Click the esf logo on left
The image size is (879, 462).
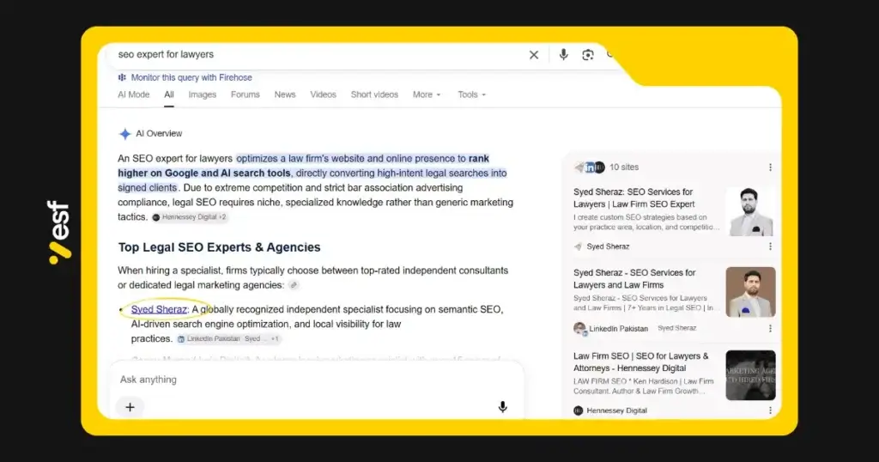(59, 232)
